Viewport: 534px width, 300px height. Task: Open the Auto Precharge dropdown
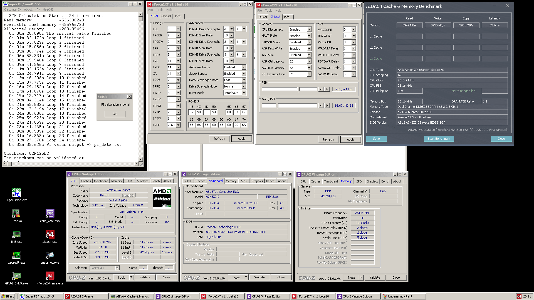244,67
